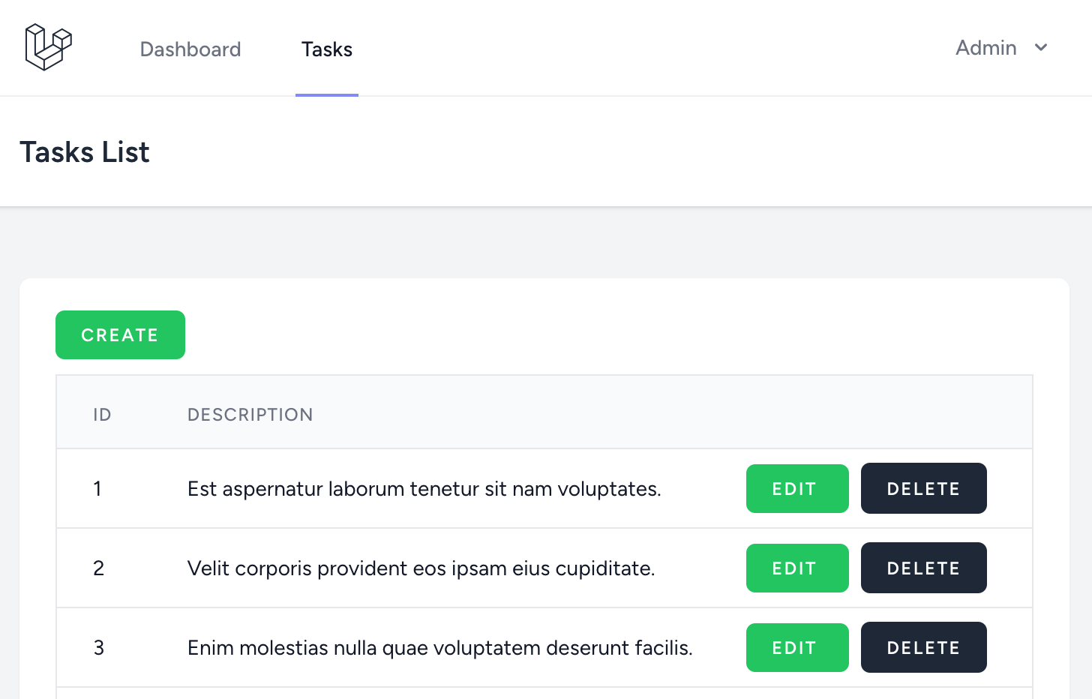Click the ID cell showing 2
Viewport: 1092px width, 699px height.
[98, 568]
